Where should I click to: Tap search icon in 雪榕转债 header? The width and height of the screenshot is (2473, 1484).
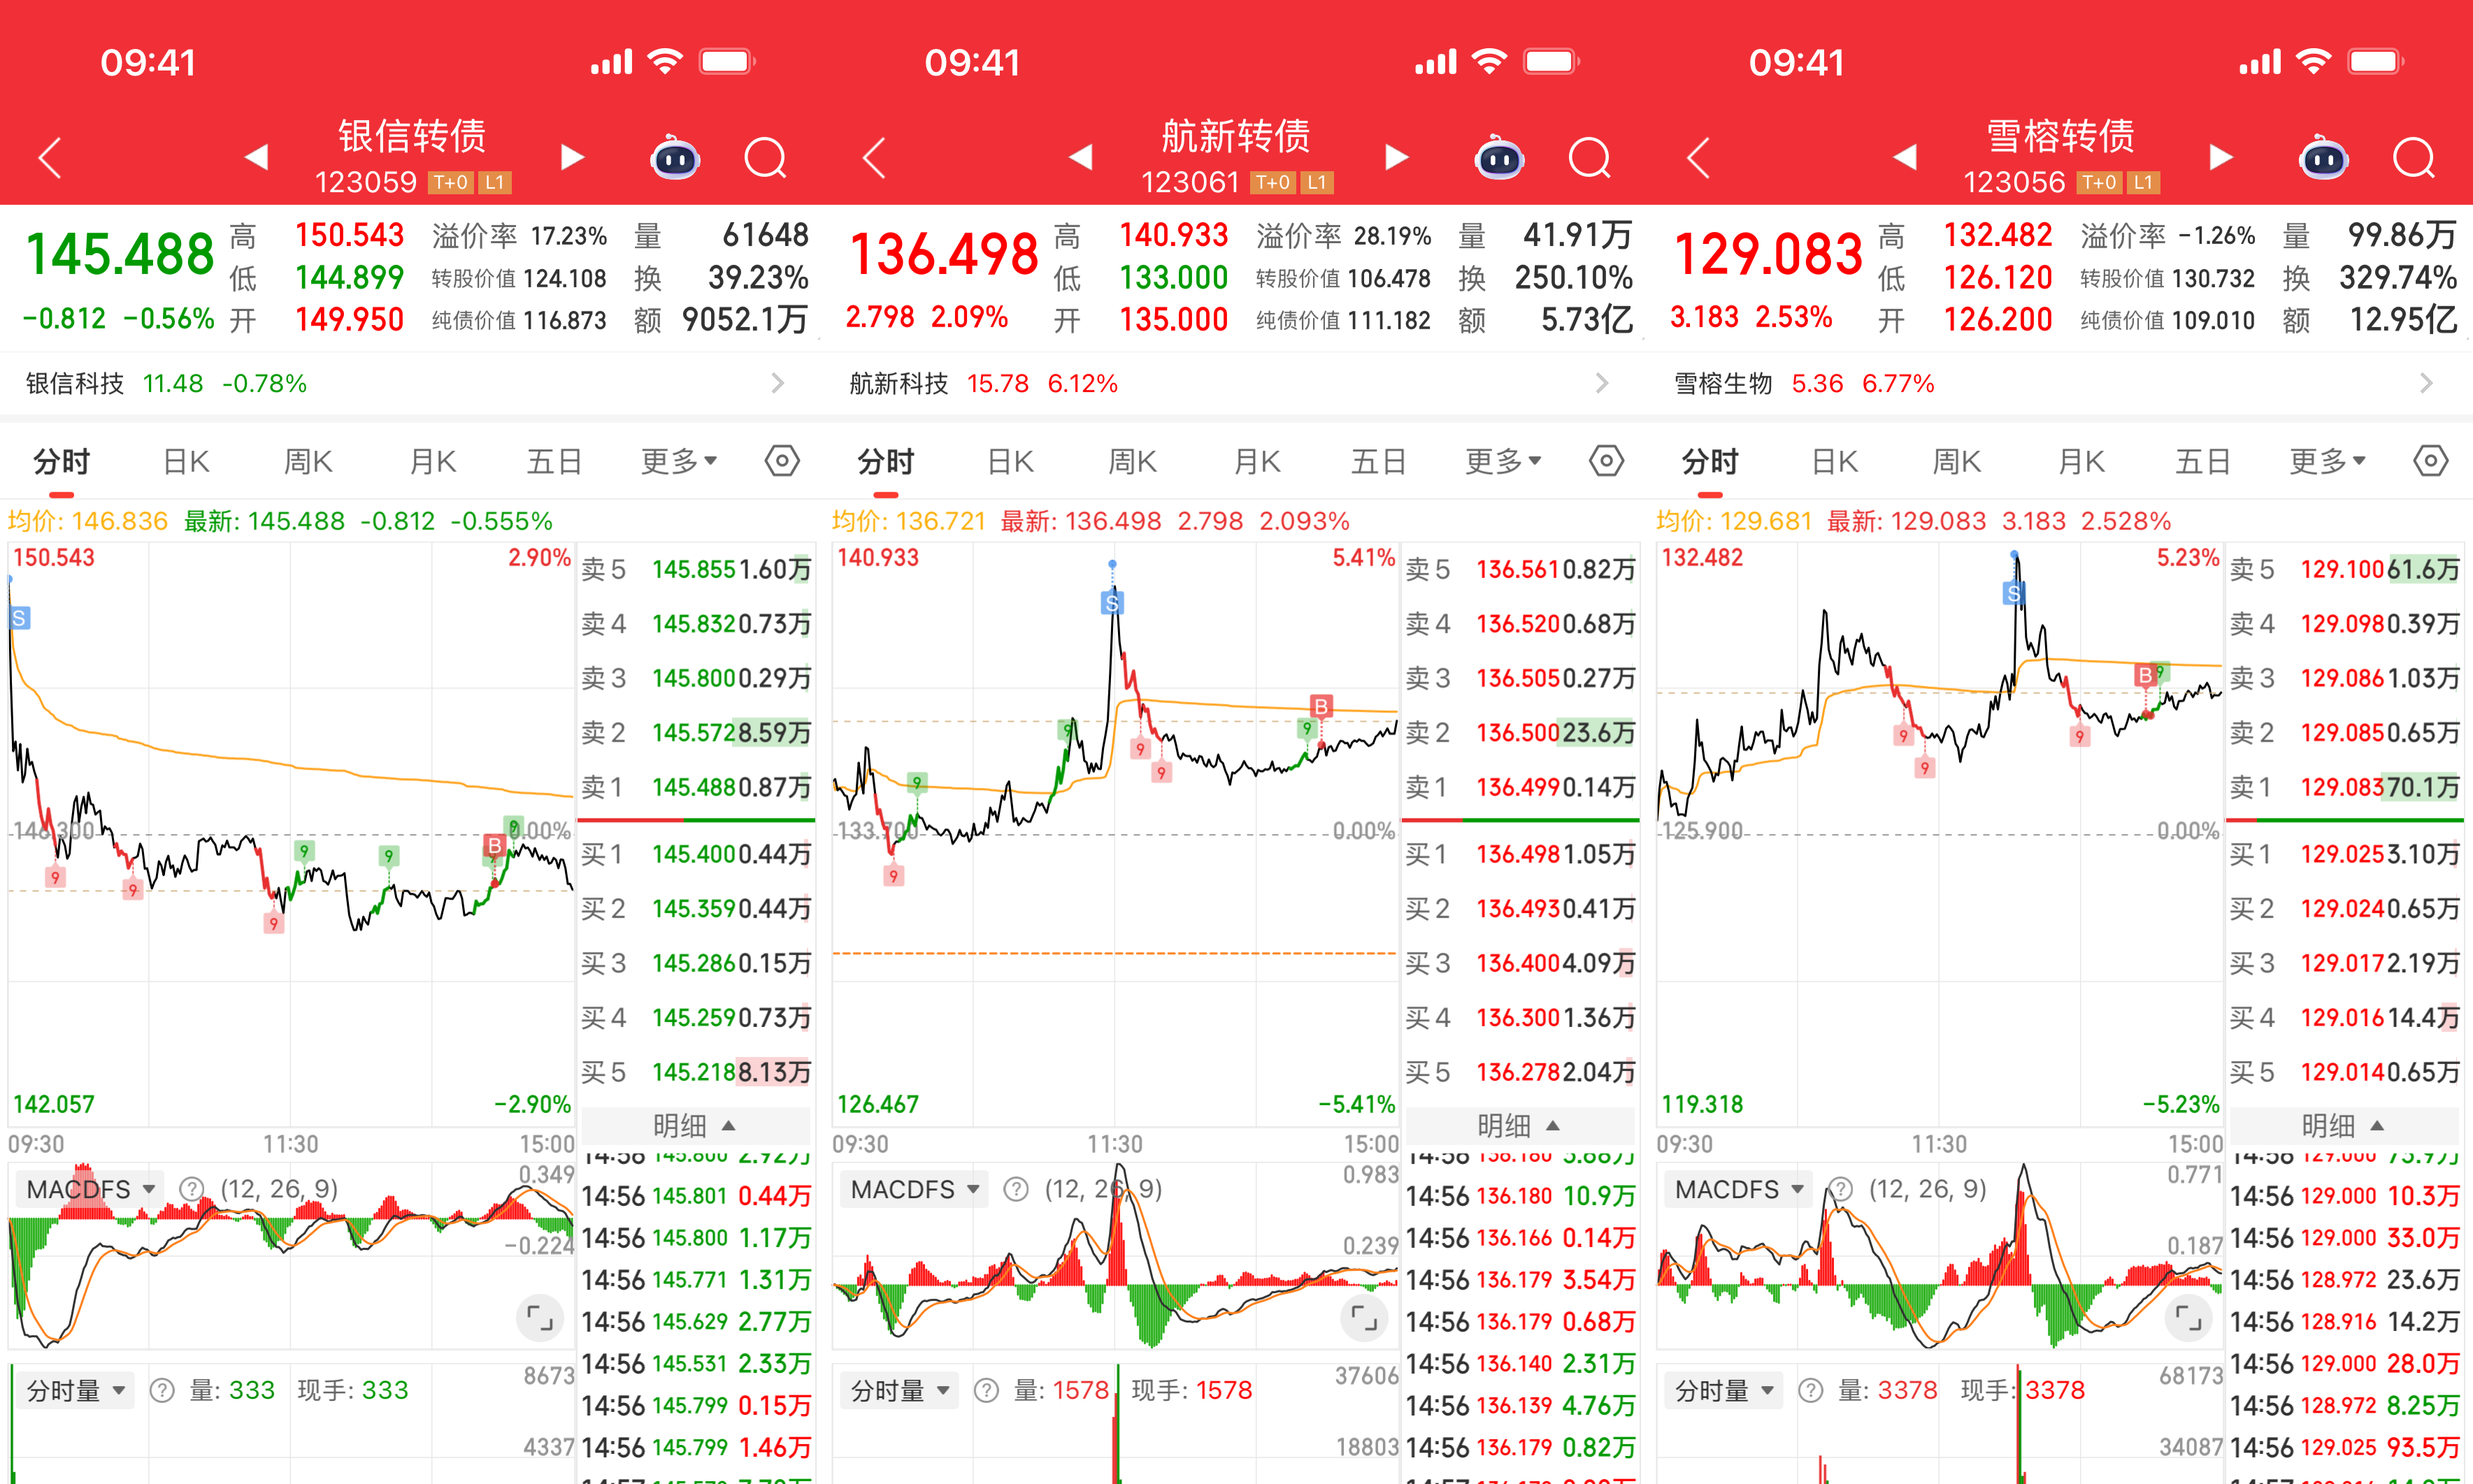click(x=2414, y=158)
